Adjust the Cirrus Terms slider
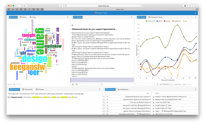The height and width of the screenshot is (124, 205). [x=16, y=84]
